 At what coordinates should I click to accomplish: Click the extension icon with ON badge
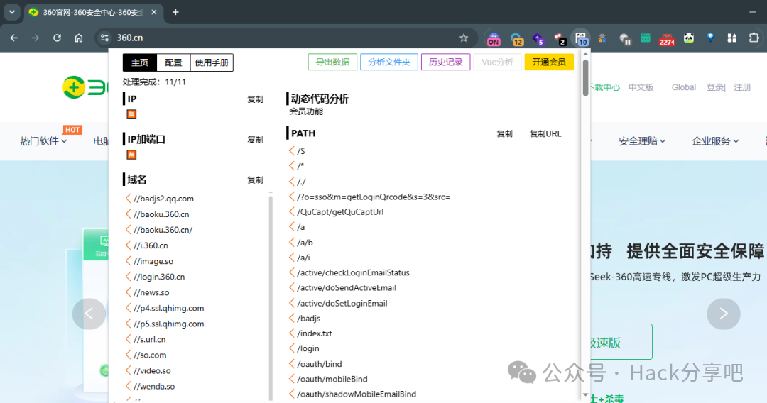pyautogui.click(x=494, y=38)
